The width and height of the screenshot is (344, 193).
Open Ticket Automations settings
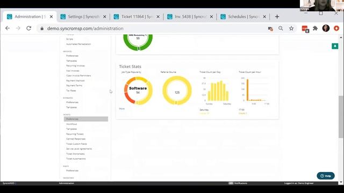click(x=76, y=159)
